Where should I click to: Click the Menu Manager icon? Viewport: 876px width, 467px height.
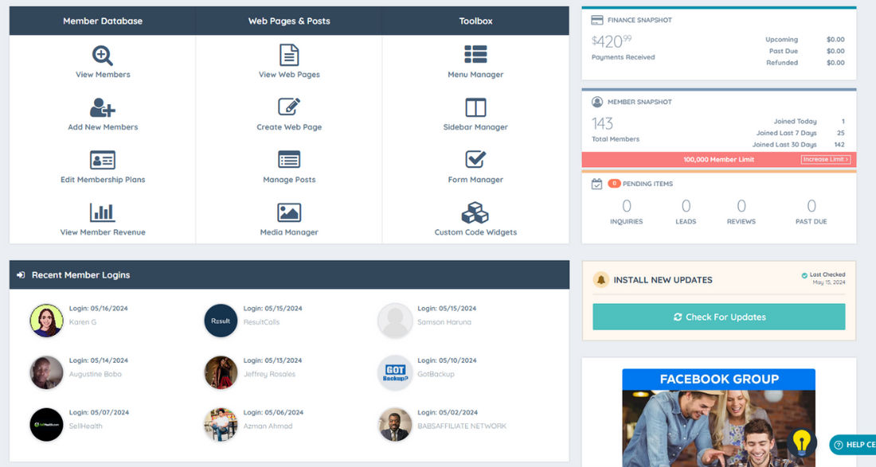475,55
